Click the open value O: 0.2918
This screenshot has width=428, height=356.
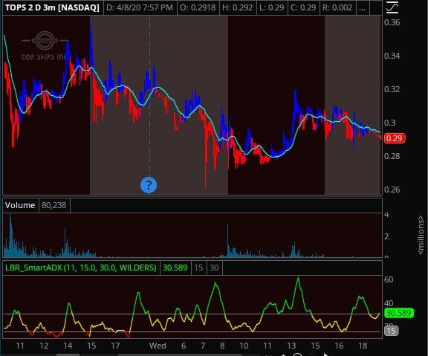[198, 7]
